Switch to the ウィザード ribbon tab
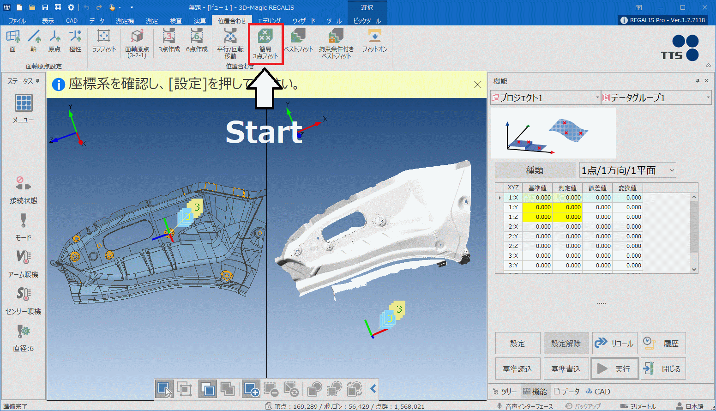 304,21
